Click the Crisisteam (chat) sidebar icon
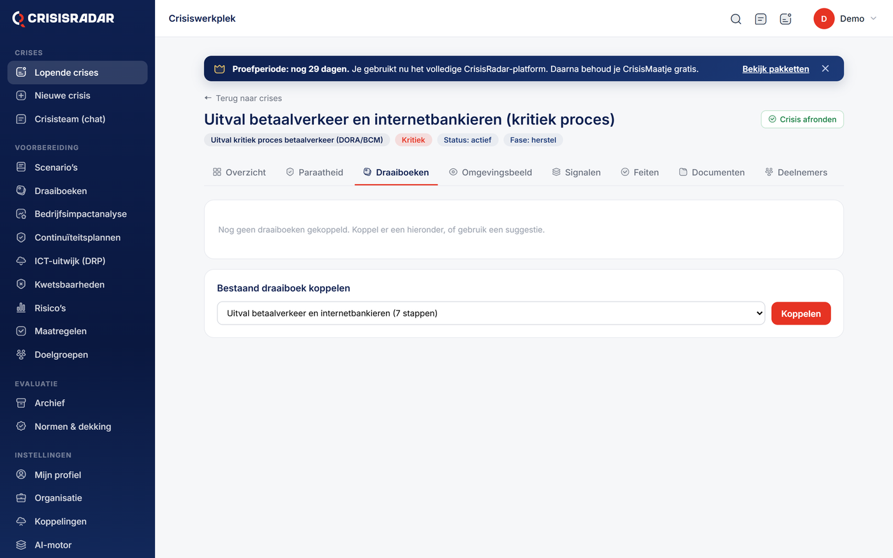 [21, 119]
